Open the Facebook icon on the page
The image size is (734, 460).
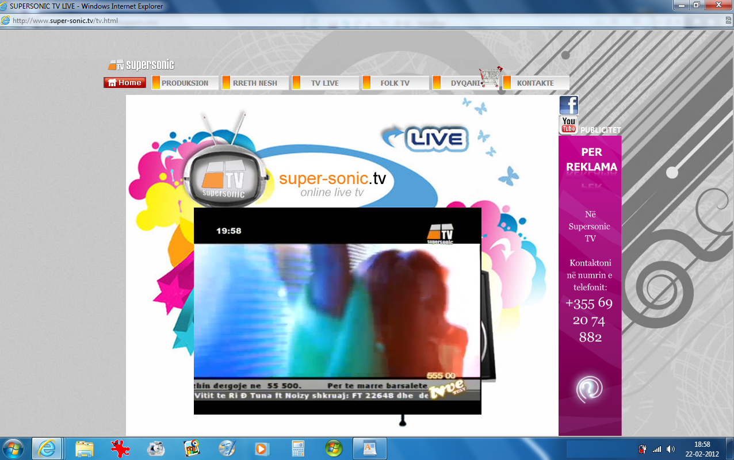pos(568,105)
